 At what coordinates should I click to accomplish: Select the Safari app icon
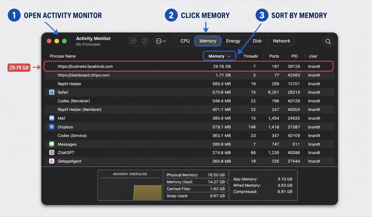click(52, 92)
